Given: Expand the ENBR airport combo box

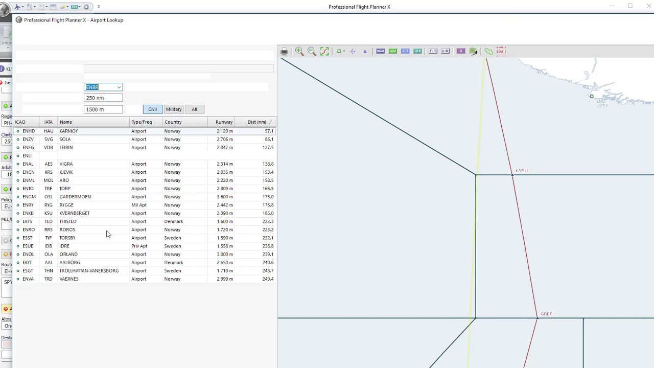Looking at the screenshot, I should point(119,87).
